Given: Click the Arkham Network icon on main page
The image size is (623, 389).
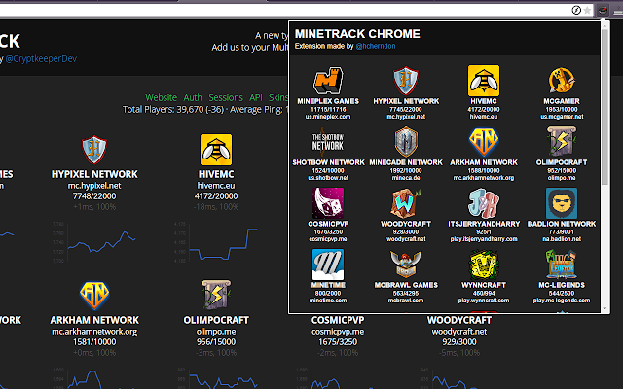Looking at the screenshot, I should (x=94, y=296).
